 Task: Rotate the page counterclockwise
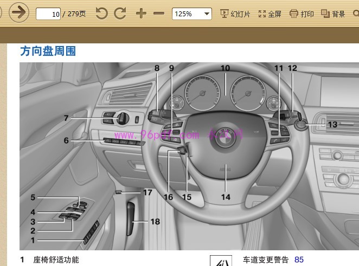(101, 13)
